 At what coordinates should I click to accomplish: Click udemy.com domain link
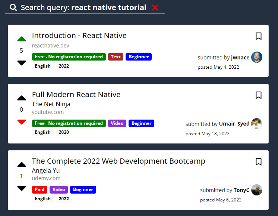46,178
